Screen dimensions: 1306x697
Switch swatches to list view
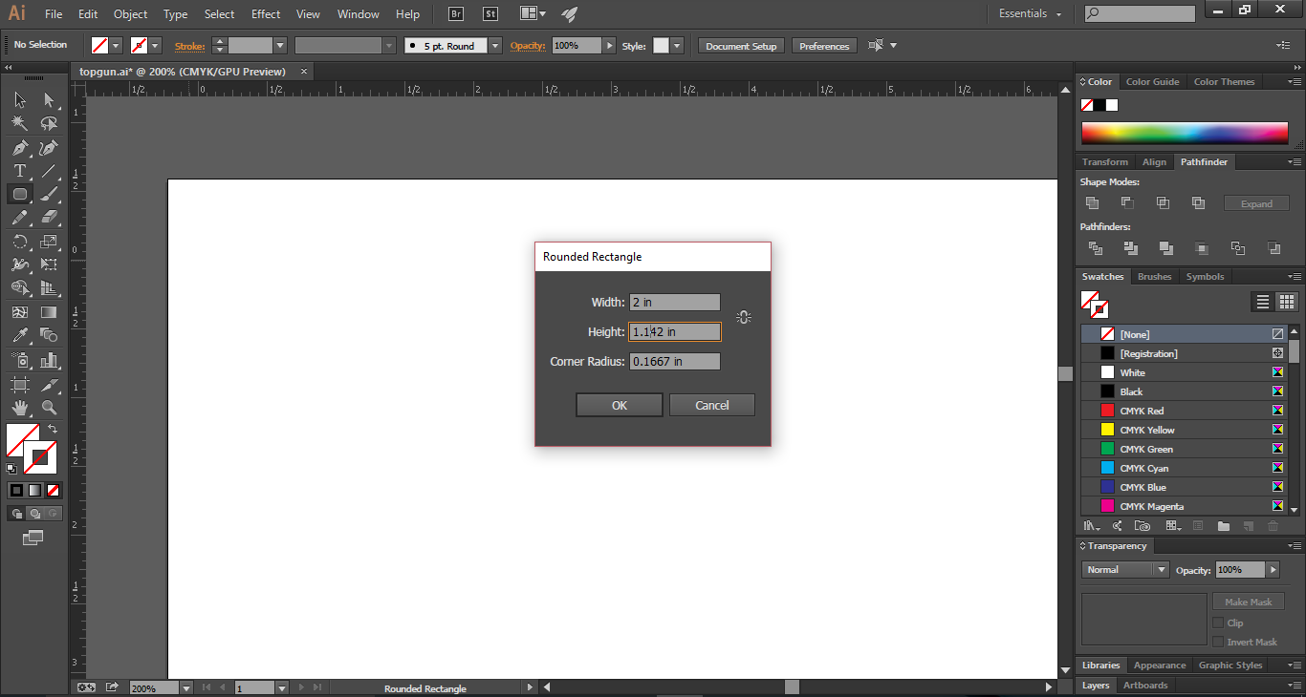click(1263, 302)
